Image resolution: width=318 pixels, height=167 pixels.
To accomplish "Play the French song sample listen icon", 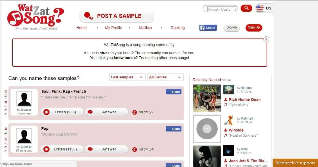I will point(47,112).
